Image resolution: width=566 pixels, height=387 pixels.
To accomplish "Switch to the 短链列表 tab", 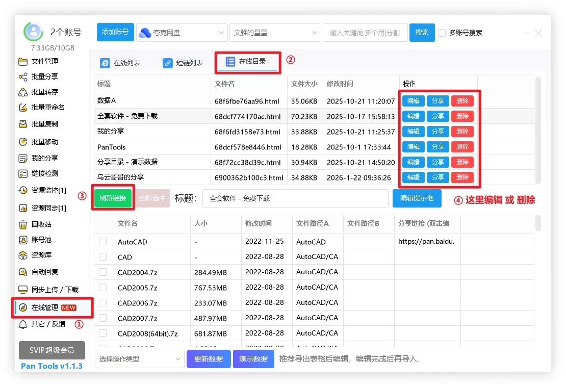I will pyautogui.click(x=183, y=63).
